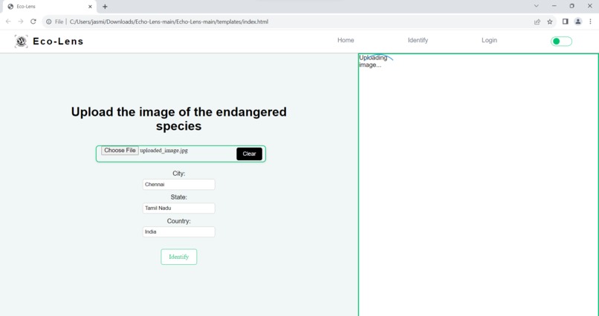Clear the selected file with the black Clear button
This screenshot has height=316, width=599.
pyautogui.click(x=249, y=154)
